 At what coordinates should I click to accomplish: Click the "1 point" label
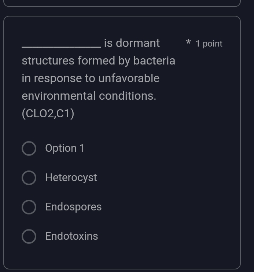(209, 44)
